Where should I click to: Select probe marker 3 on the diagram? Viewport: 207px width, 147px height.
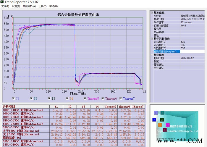pos(162,120)
